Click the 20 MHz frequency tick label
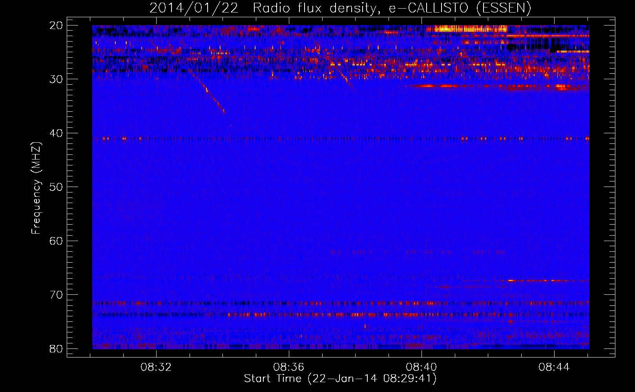This screenshot has height=392, width=635. (x=56, y=25)
